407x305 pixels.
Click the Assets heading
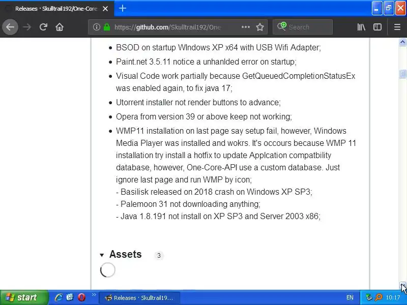(x=125, y=254)
